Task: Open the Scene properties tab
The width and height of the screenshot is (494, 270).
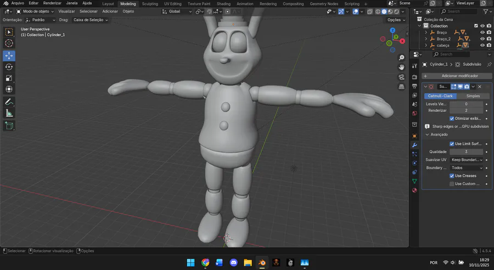Action: pyautogui.click(x=414, y=104)
